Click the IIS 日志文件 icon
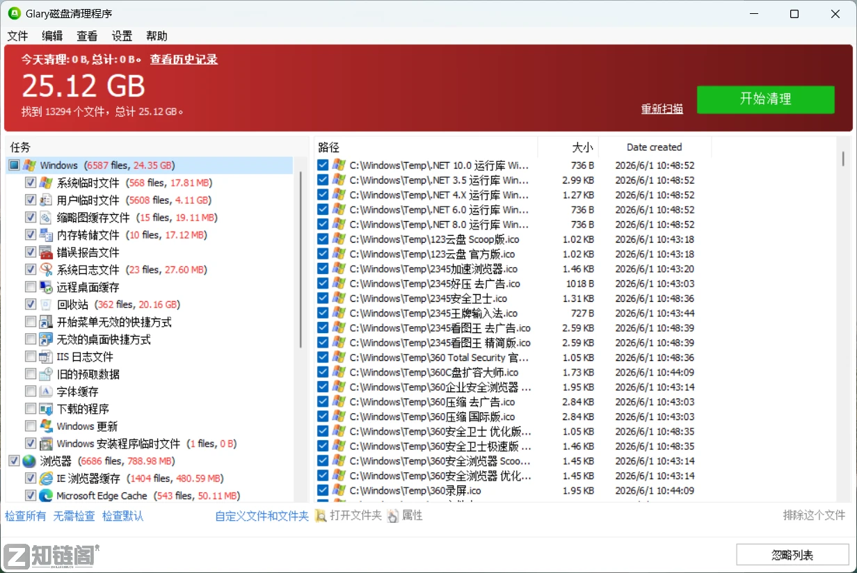This screenshot has width=857, height=573. pos(46,357)
